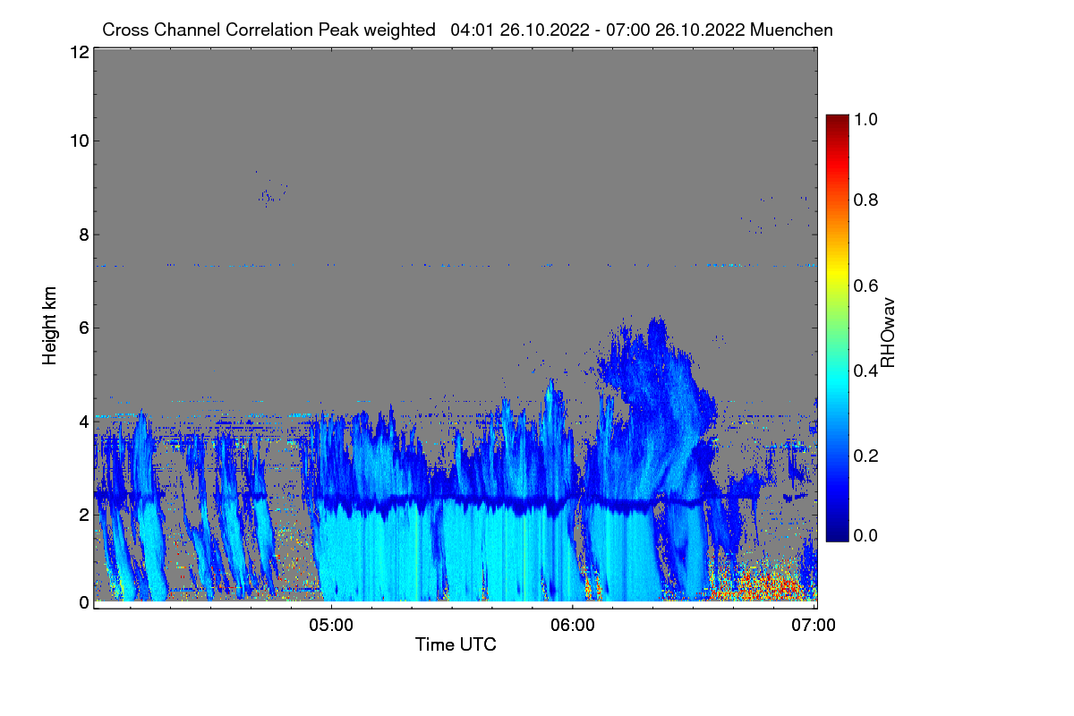Click the height axis label 8

(x=83, y=234)
